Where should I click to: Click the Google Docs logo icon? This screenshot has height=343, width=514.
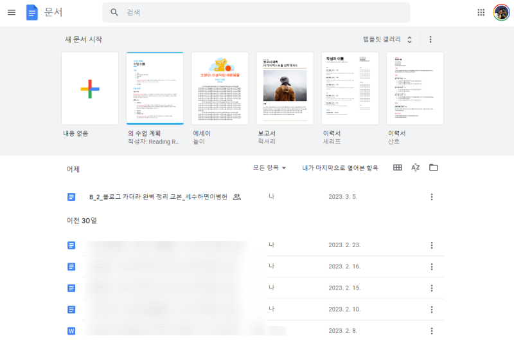tap(31, 12)
